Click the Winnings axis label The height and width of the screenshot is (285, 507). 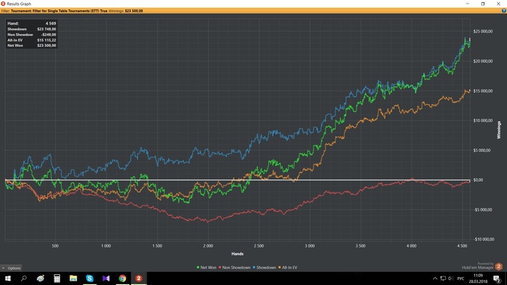coord(498,130)
